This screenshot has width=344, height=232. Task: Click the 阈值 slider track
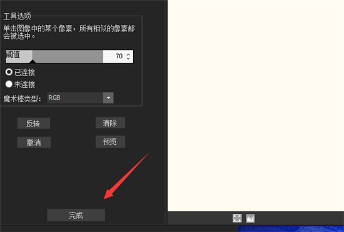tap(54, 56)
